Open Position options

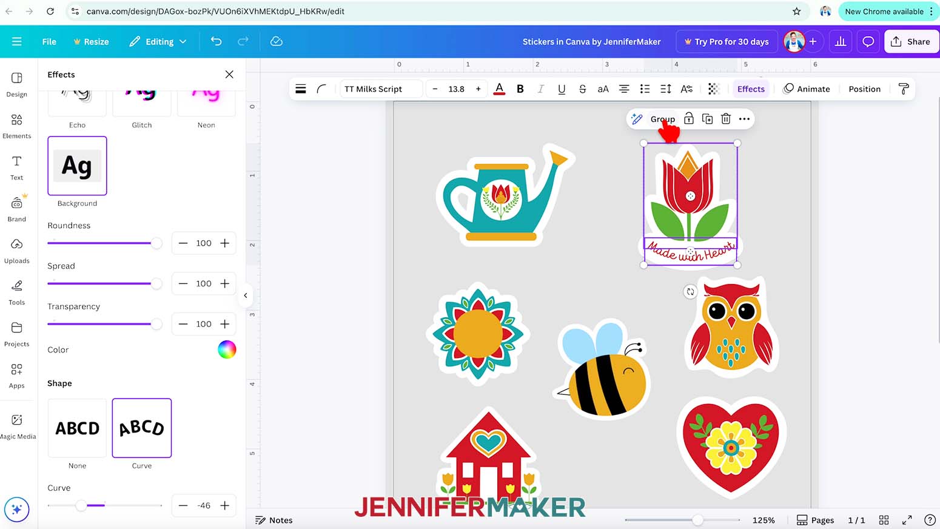pyautogui.click(x=864, y=89)
